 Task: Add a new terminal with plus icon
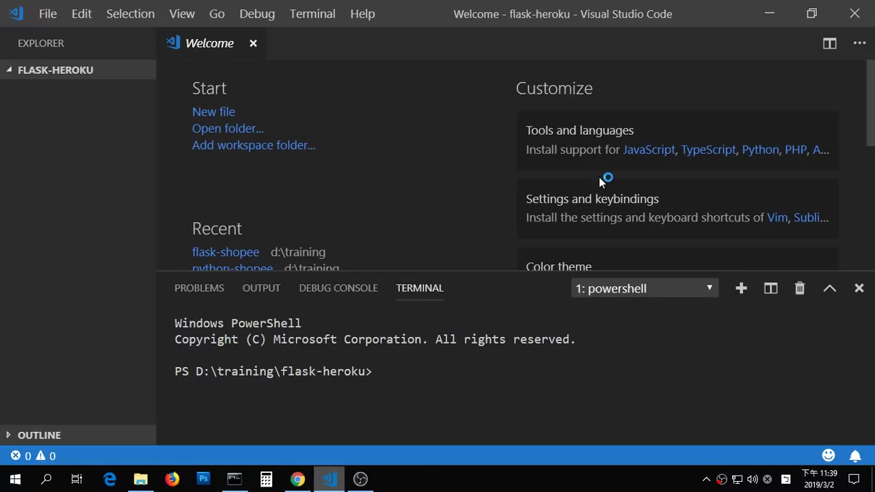pos(741,288)
